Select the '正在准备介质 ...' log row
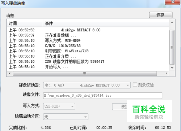 pos(88,56)
